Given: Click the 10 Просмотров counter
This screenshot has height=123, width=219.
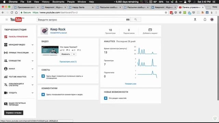Looking at the screenshot, I should (110, 31).
